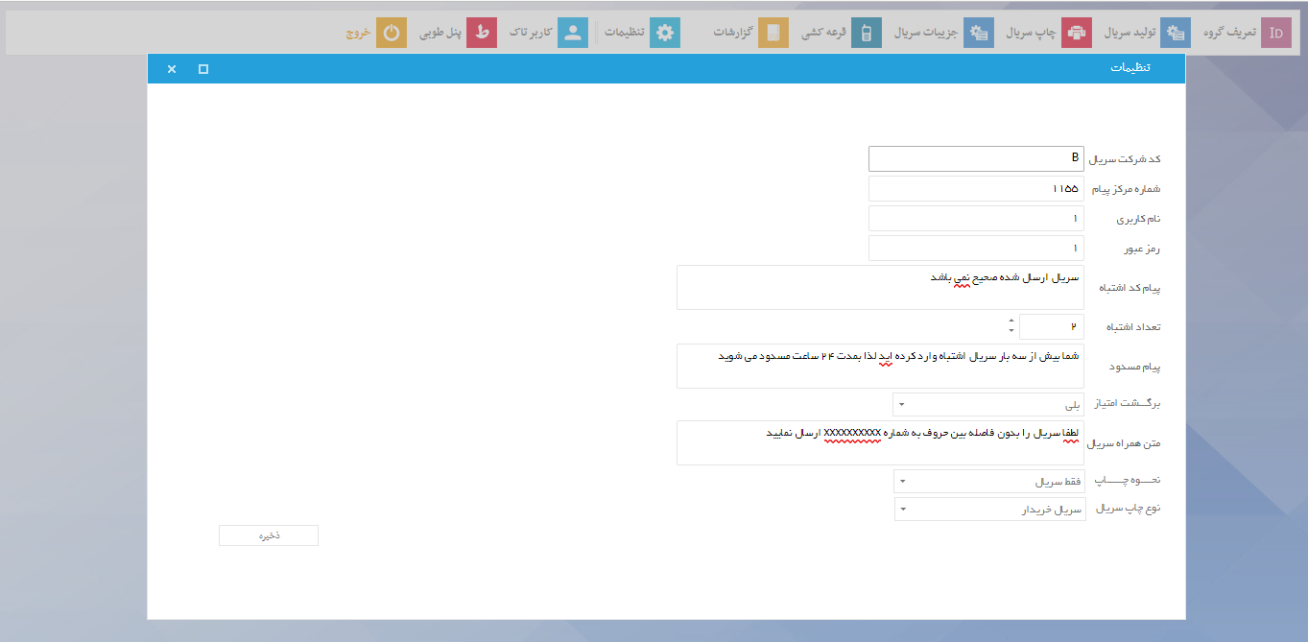Open the جزییات سریال toolbar icon

click(x=978, y=33)
